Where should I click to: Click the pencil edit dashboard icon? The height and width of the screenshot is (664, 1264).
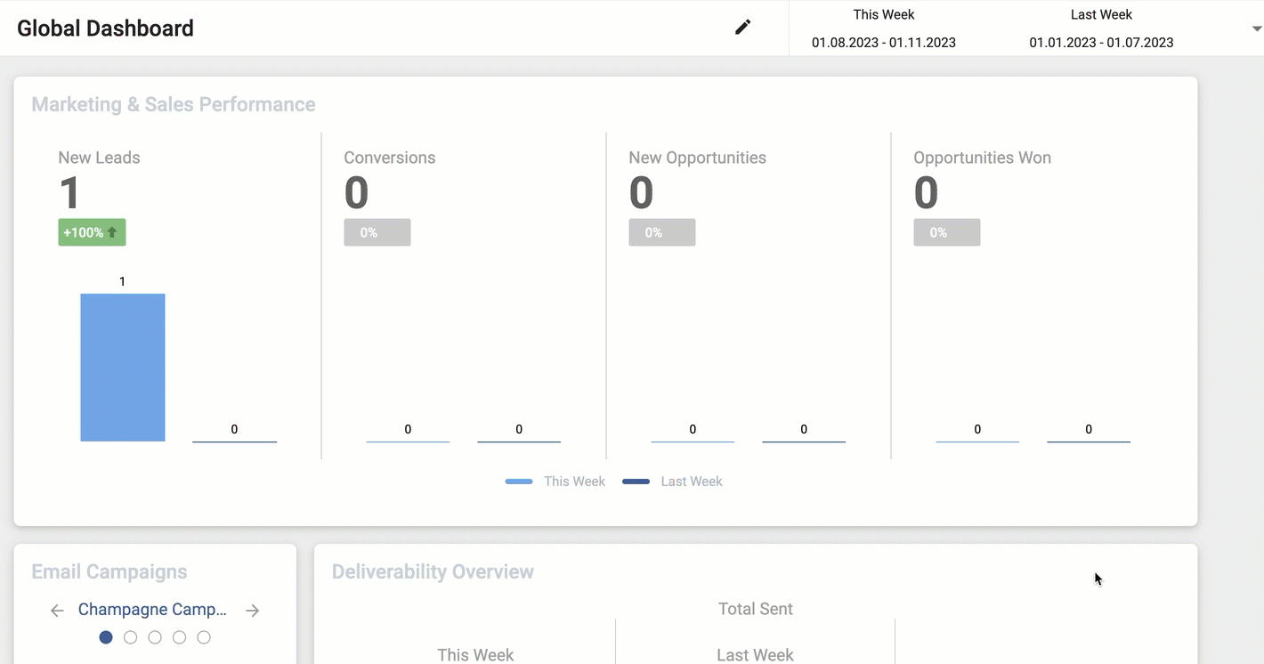coord(742,27)
